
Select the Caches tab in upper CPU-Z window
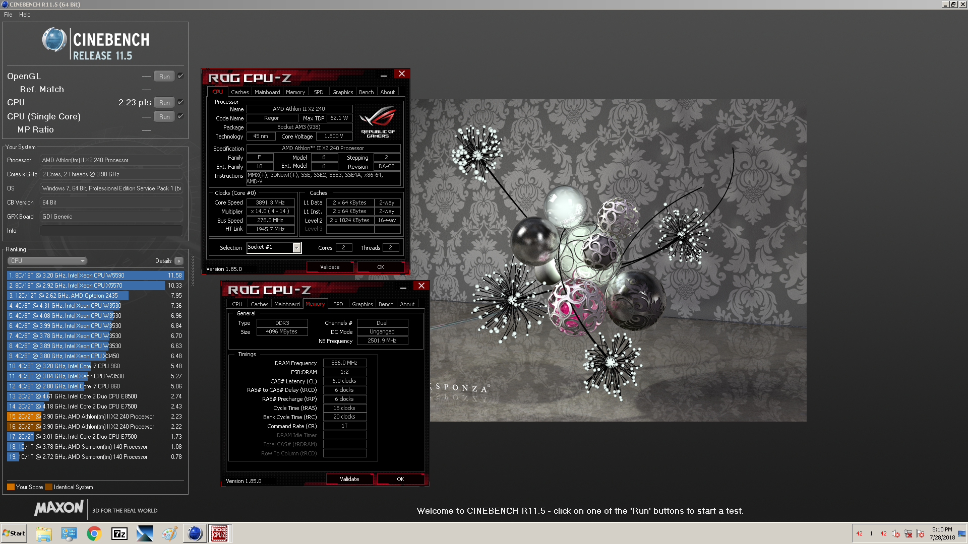[x=240, y=92]
